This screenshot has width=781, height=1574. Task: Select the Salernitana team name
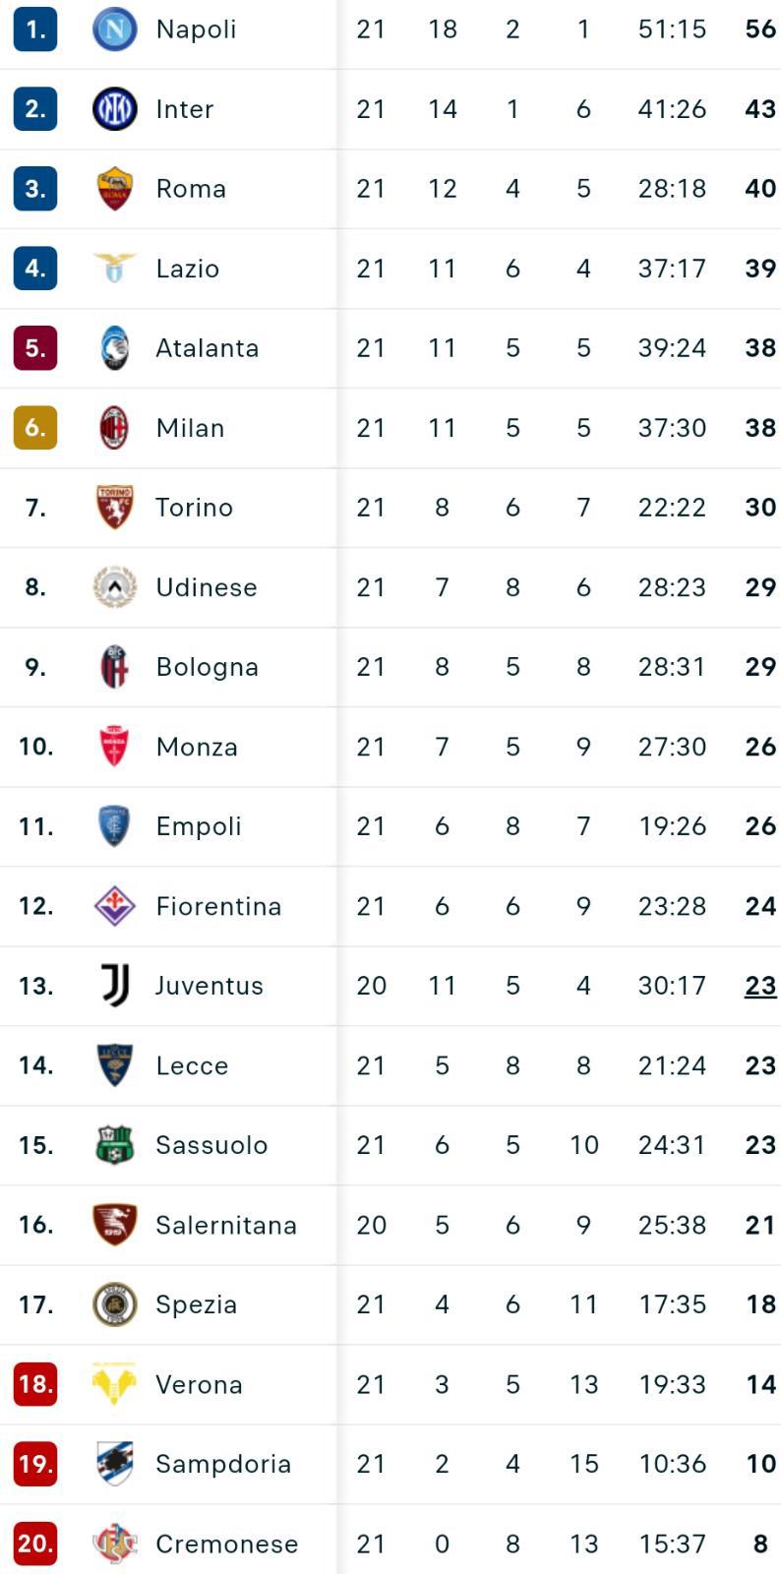click(x=225, y=1225)
